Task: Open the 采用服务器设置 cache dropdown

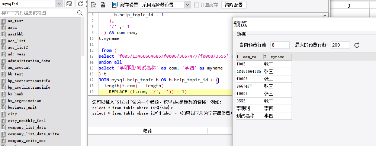Action: pyautogui.click(x=187, y=5)
